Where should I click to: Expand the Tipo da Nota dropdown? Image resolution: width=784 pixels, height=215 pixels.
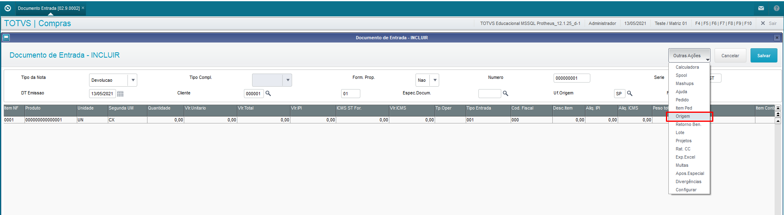133,80
